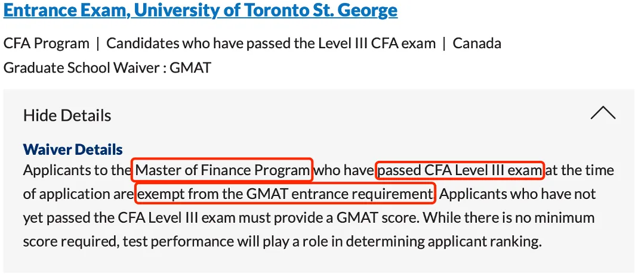The image size is (635, 274).
Task: Click the CFA Program tag
Action: pos(46,43)
